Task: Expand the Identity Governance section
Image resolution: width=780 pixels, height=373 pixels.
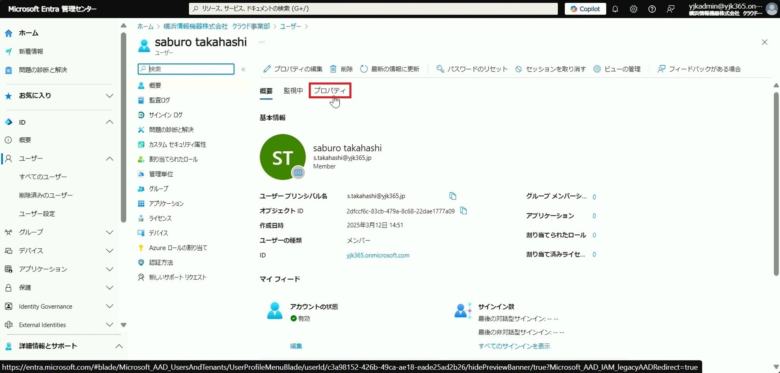Action: click(109, 306)
